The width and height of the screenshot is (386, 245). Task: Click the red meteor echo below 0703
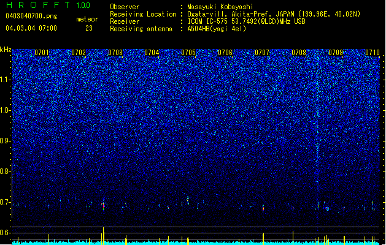103,206
